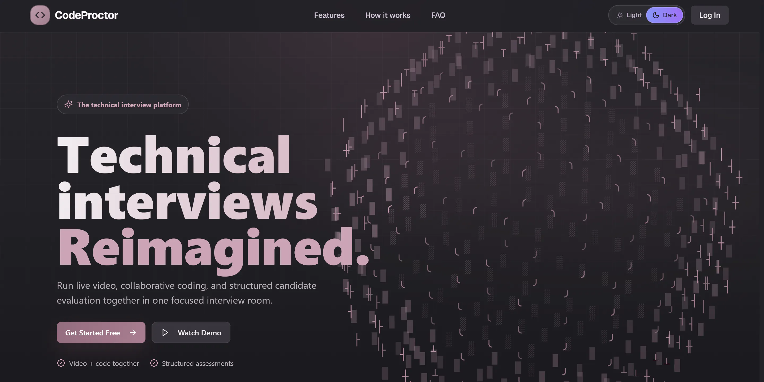Click the play triangle icon on Watch Demo
The width and height of the screenshot is (764, 382).
165,332
